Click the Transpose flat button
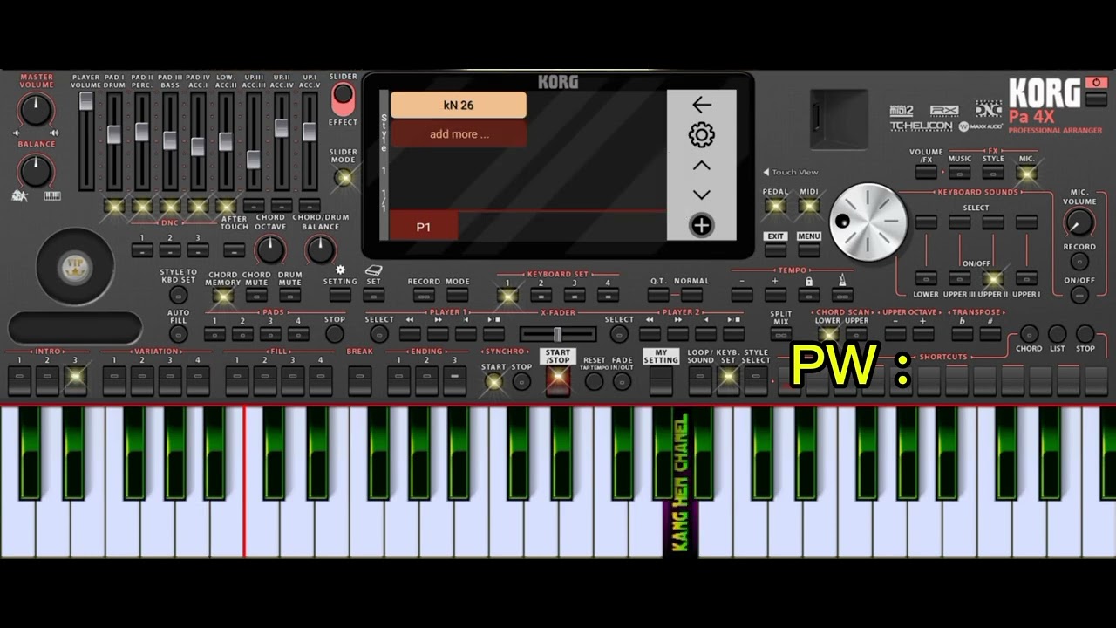Screen dimensions: 1116x628 963,334
